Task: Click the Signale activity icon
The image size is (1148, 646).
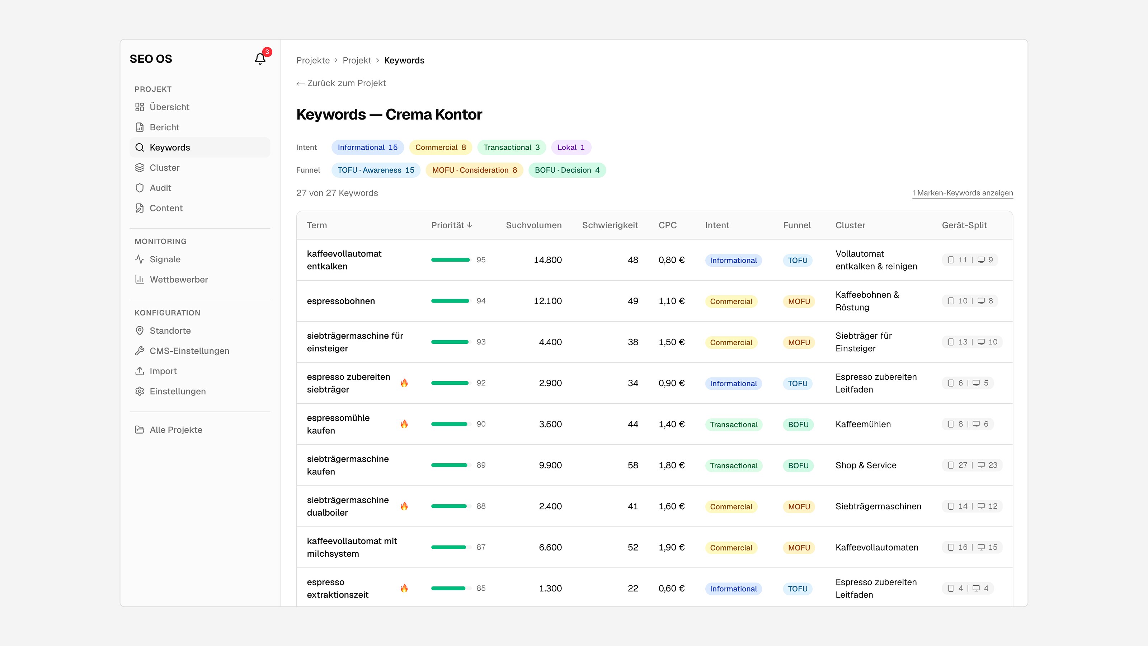Action: click(140, 259)
